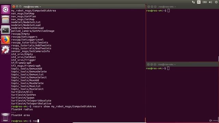Click the 'roscpp/SetLoggerLevel' line
This screenshot has width=219, height=123.
point(27,40)
